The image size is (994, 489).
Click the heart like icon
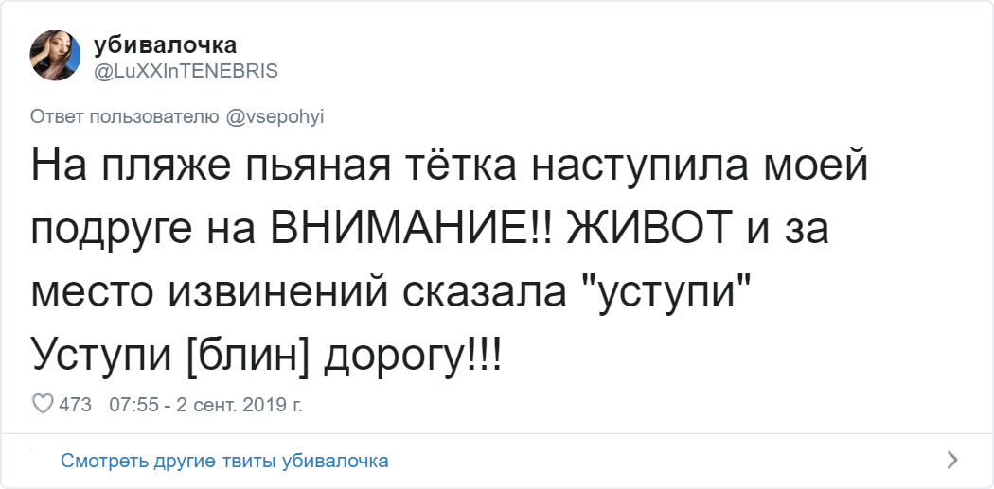43,404
